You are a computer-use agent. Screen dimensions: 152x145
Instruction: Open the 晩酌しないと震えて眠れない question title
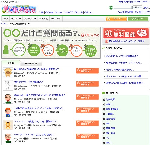coord(40,95)
